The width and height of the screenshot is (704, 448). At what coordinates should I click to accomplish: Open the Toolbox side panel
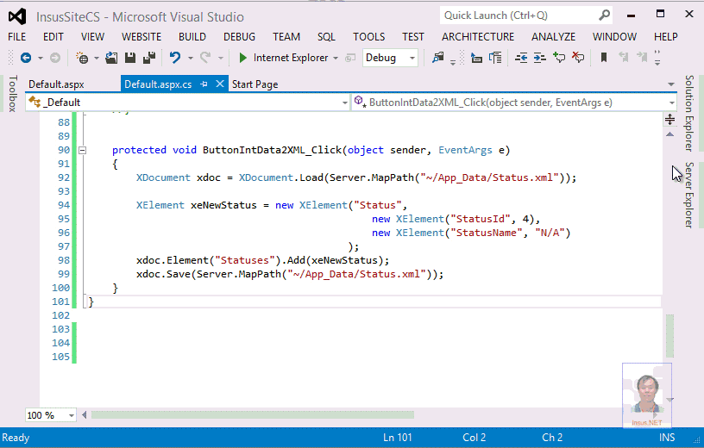click(x=12, y=93)
